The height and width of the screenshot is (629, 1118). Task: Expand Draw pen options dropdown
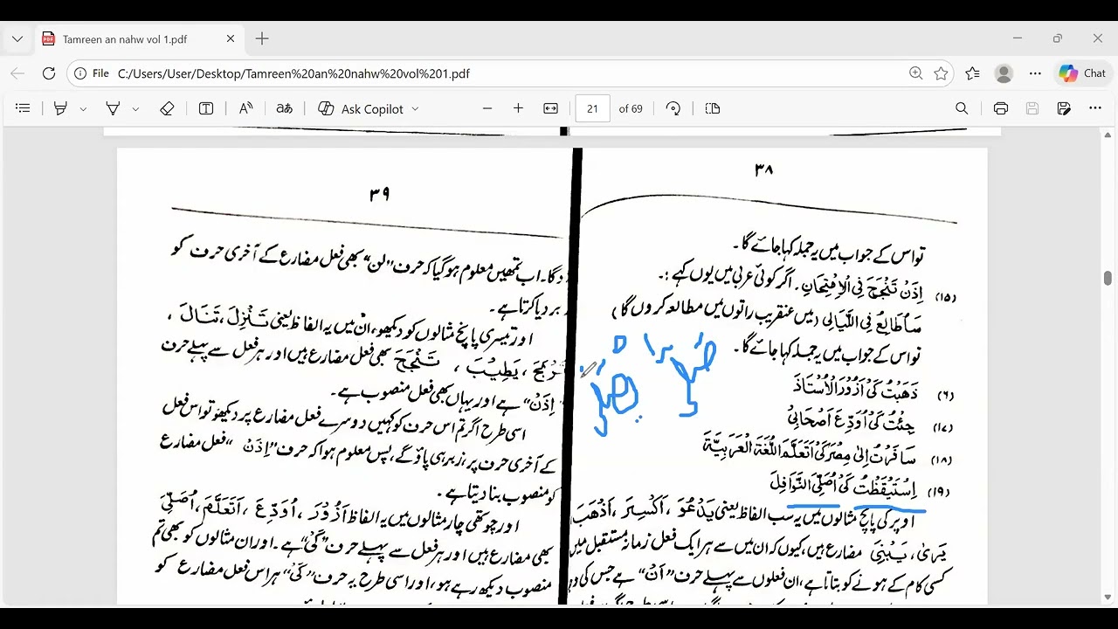pyautogui.click(x=135, y=108)
